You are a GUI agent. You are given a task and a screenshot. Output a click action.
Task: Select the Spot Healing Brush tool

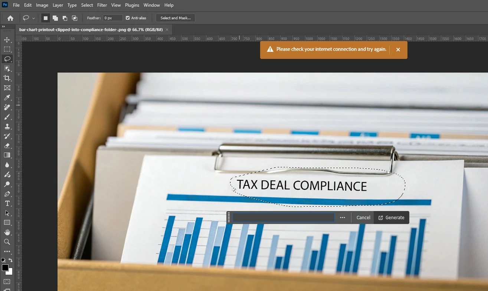pos(7,107)
